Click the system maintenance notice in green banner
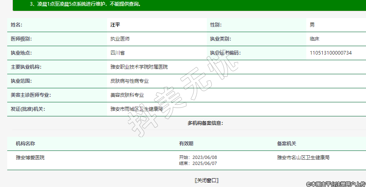This screenshot has height=187, width=366. tap(85, 4)
